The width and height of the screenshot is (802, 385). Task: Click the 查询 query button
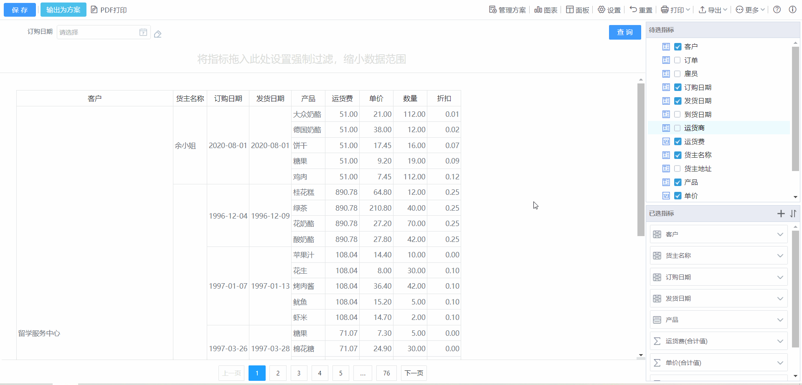(x=624, y=32)
